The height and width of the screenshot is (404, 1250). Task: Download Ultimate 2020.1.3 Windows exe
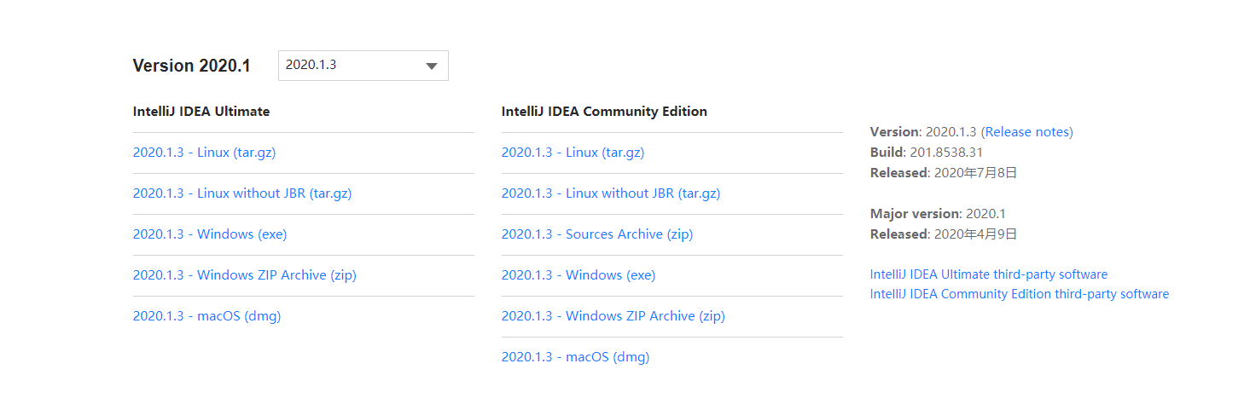click(x=210, y=234)
